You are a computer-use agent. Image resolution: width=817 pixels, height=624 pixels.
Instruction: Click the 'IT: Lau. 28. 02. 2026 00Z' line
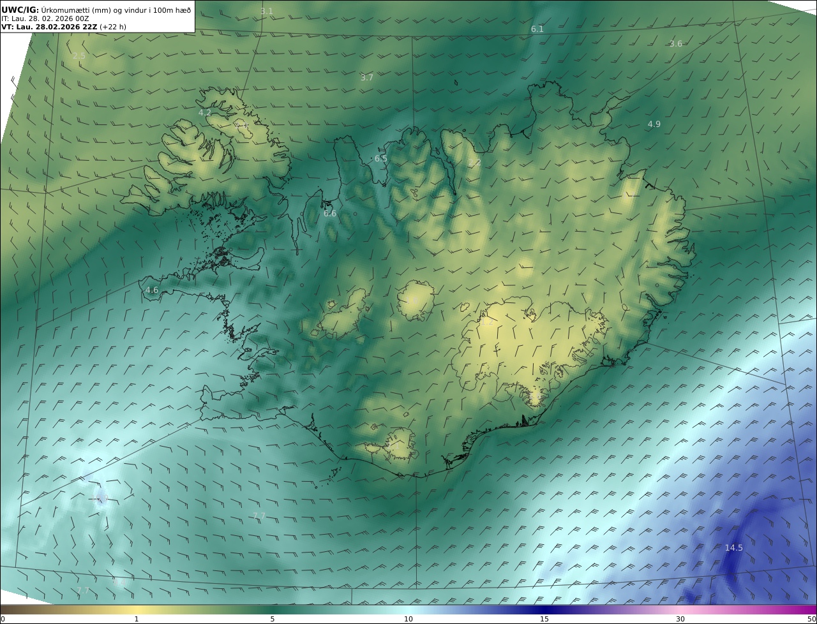[x=45, y=19]
